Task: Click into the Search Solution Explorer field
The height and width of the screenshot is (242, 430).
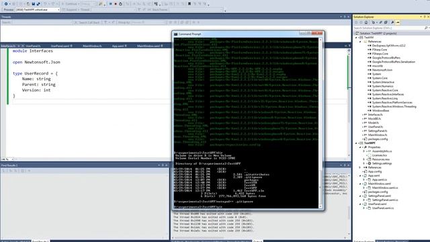Action: pos(388,28)
